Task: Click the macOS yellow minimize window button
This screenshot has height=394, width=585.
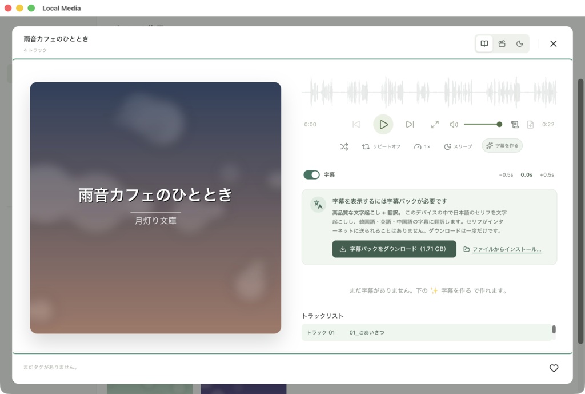Action: [x=19, y=8]
